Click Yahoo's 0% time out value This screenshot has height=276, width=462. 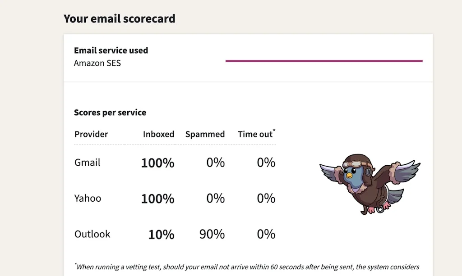(266, 198)
